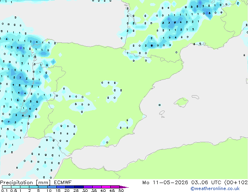The height and width of the screenshot is (192, 248).
Task: Click the '50' legend scale label
Action: [x=121, y=190]
